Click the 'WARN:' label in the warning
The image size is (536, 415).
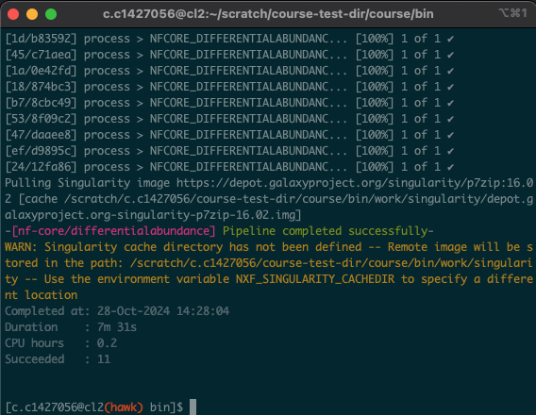point(21,247)
